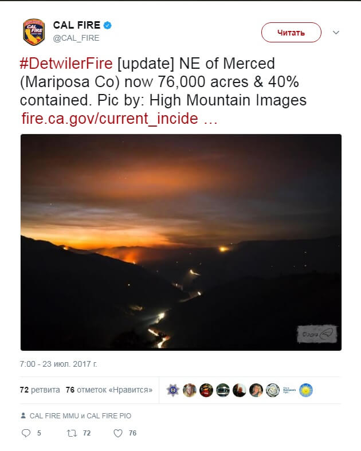View the 76 отметок «Нравится» list
Image resolution: width=361 pixels, height=451 pixels.
109,390
